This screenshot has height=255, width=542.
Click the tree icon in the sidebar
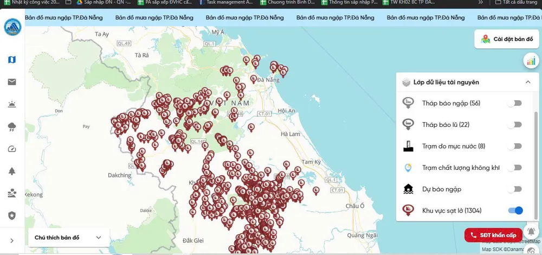pos(12,171)
